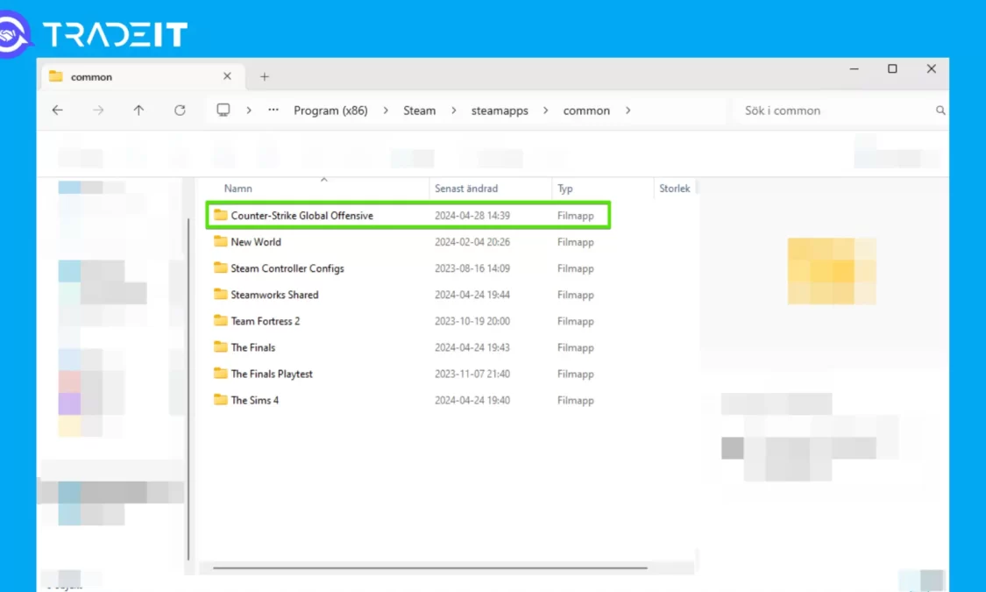Click the folder icon on common tab
The image size is (986, 592).
[56, 76]
